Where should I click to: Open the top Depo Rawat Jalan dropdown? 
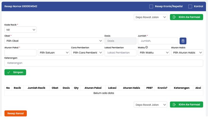coord(150,17)
